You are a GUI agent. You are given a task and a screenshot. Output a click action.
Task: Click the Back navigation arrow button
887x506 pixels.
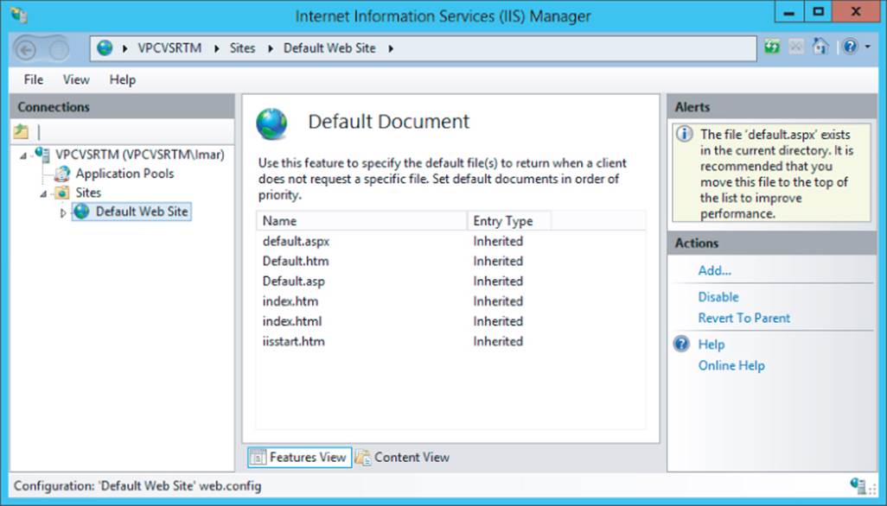pos(25,50)
